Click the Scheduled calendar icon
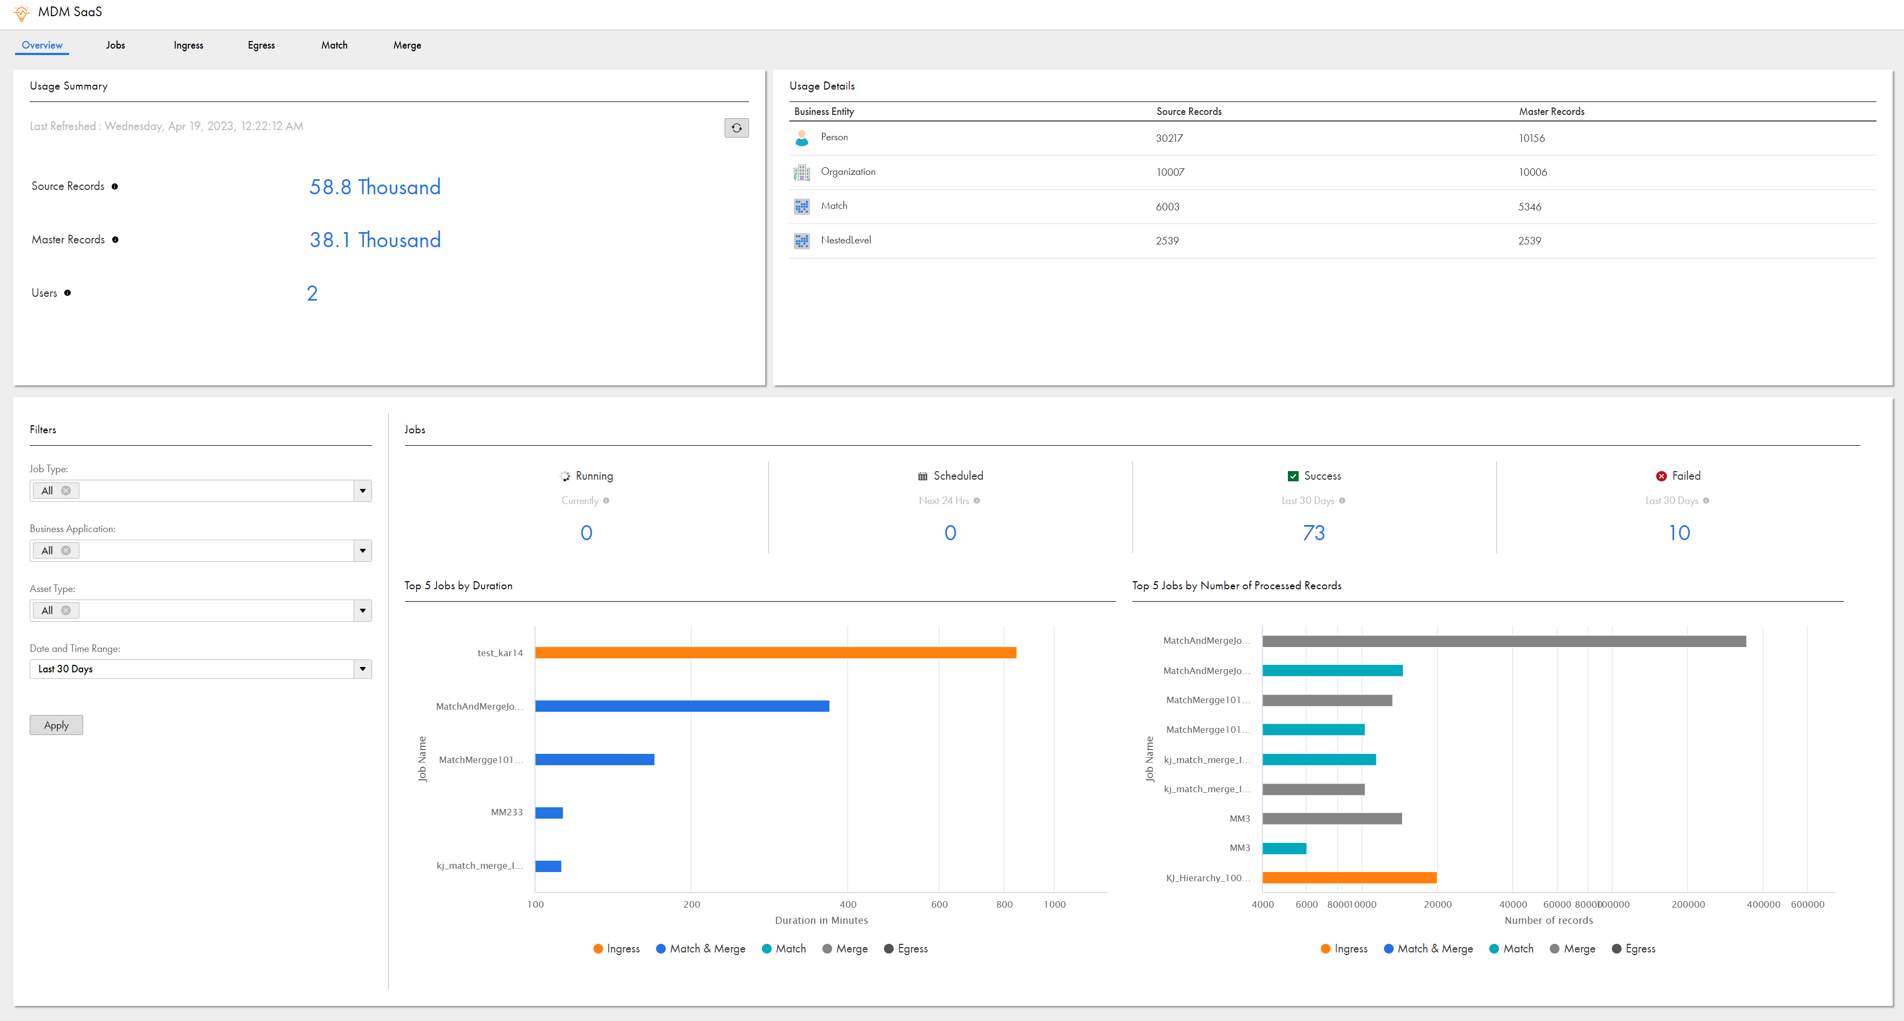Image resolution: width=1904 pixels, height=1021 pixels. [922, 477]
